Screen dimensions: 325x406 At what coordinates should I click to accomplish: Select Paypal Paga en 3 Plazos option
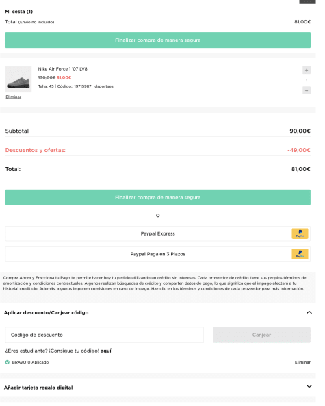tap(158, 254)
